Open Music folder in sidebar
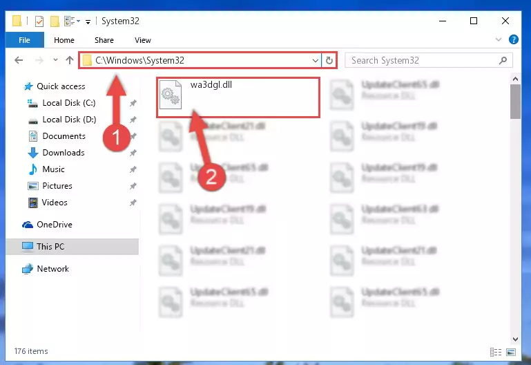Viewport: 531px width, 365px height. click(53, 169)
